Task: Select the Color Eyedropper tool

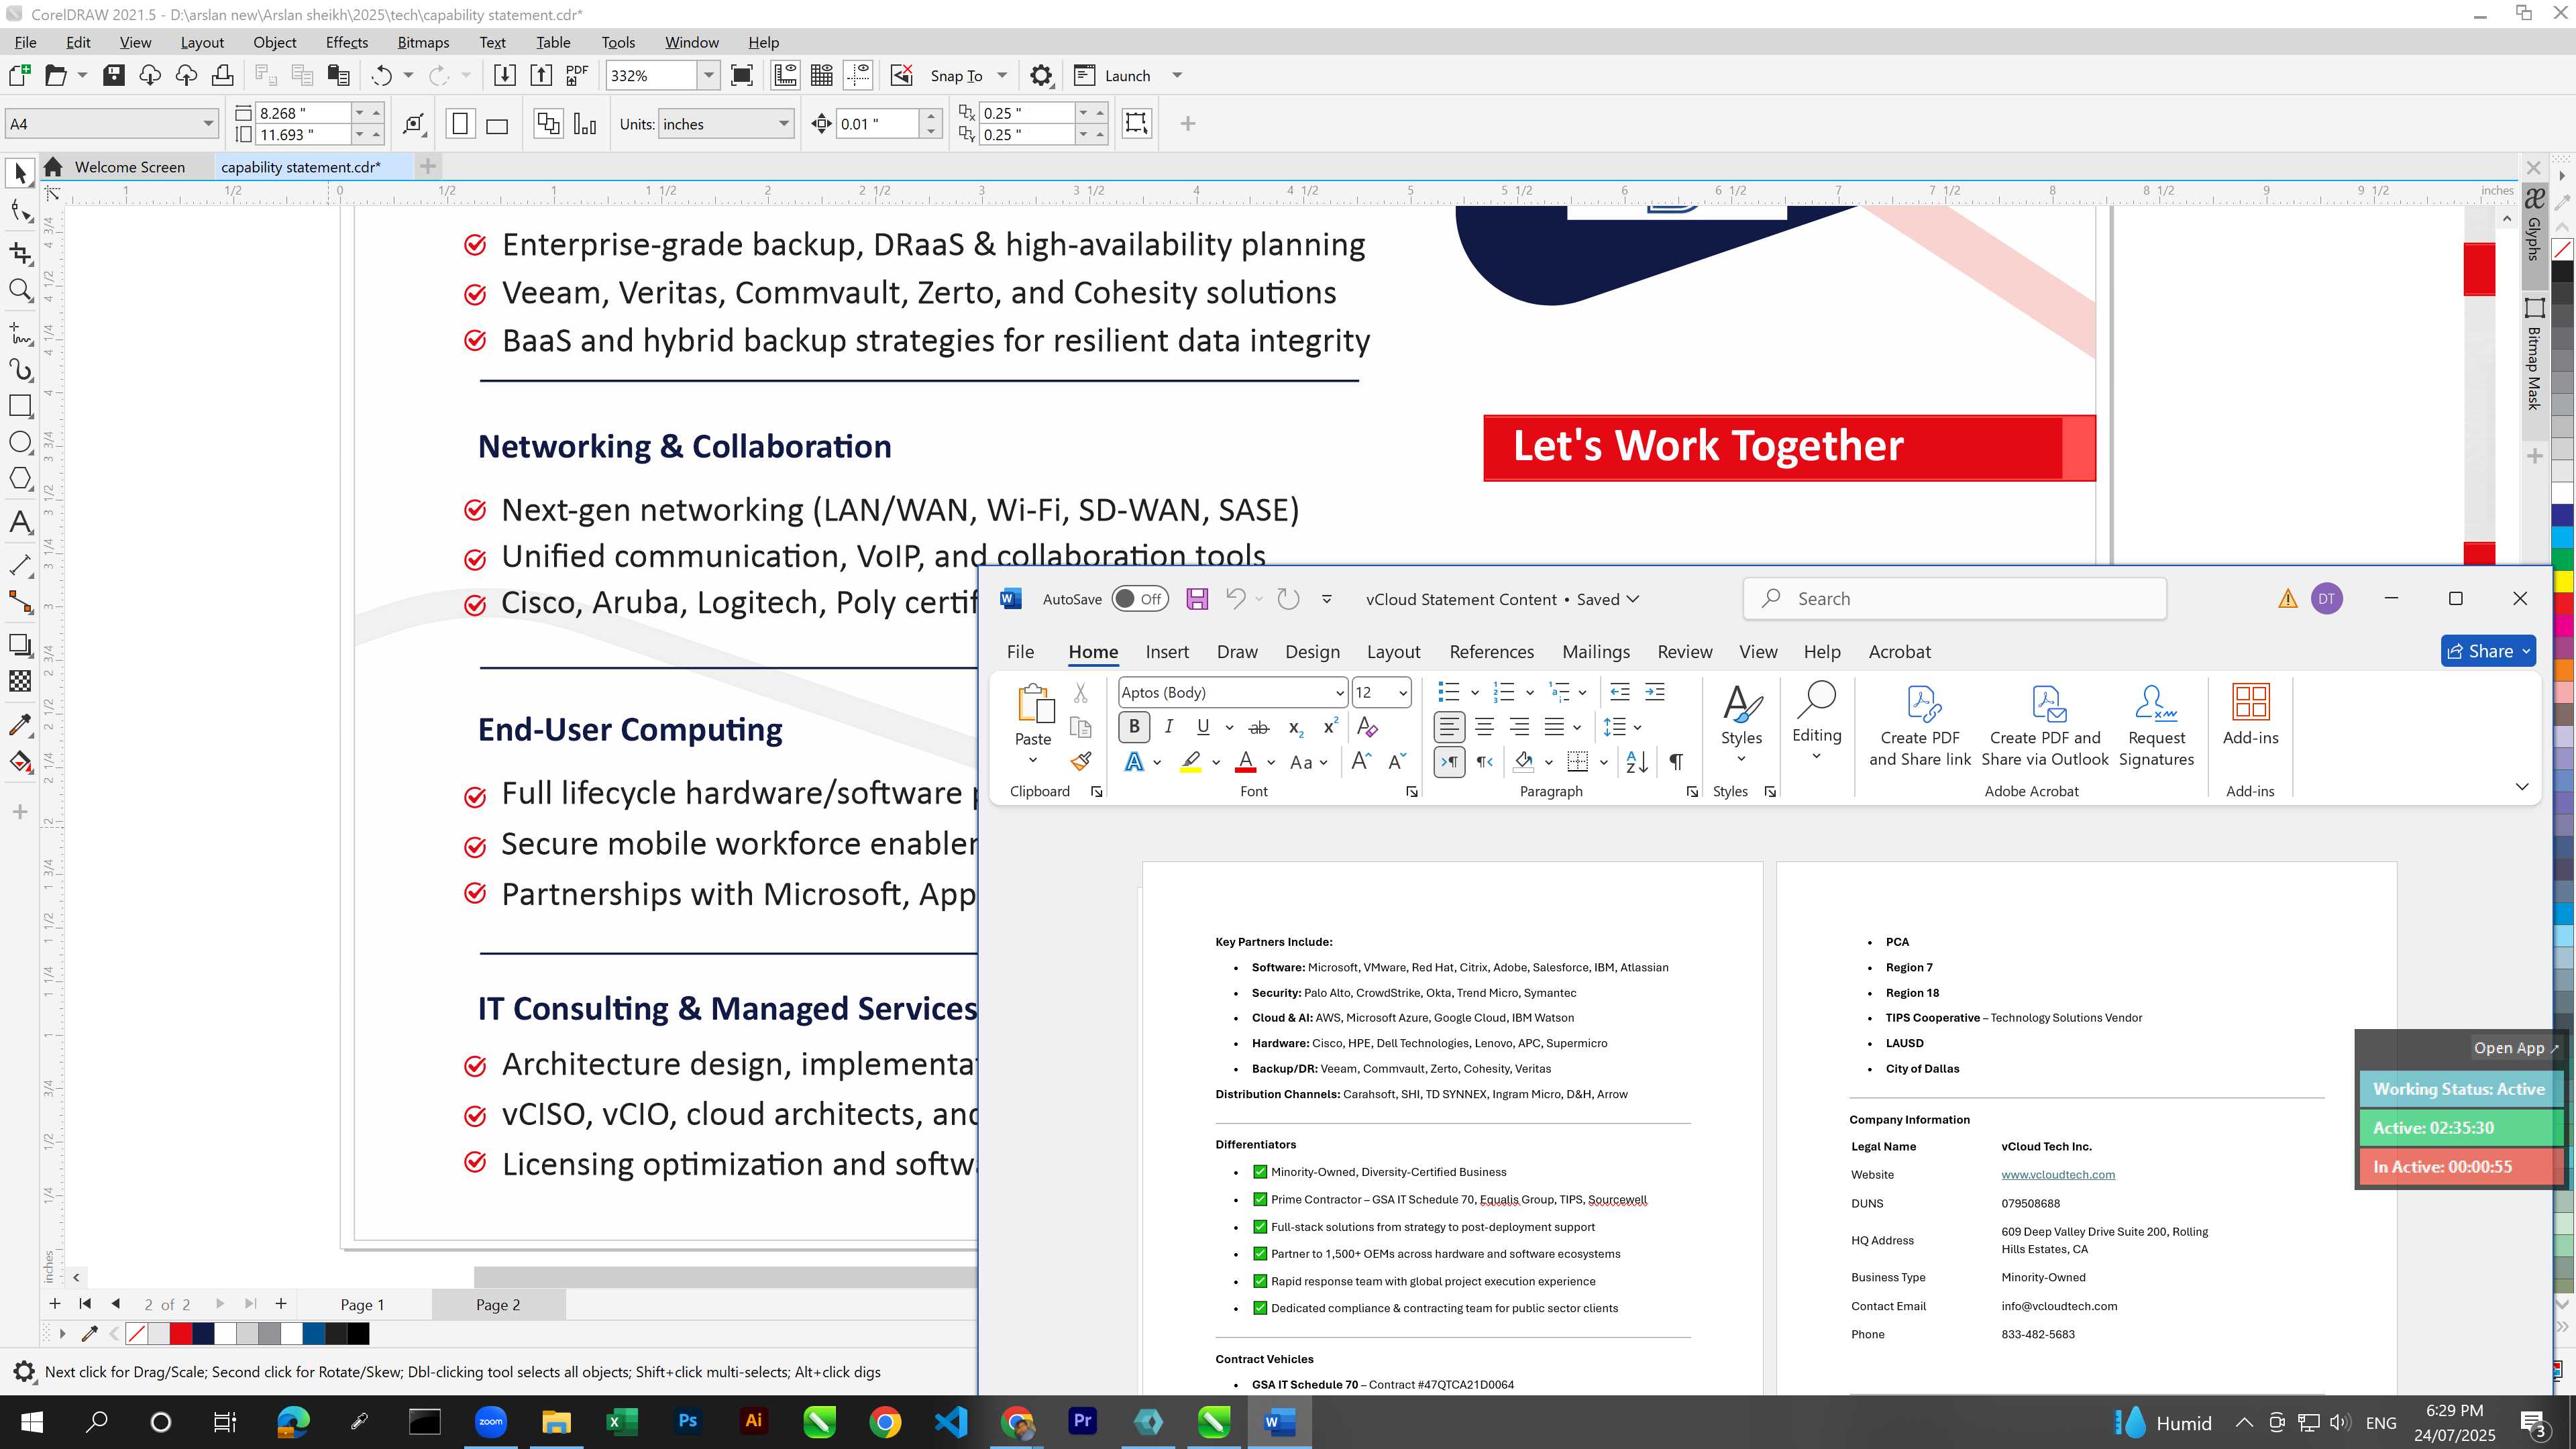Action: click(20, 725)
